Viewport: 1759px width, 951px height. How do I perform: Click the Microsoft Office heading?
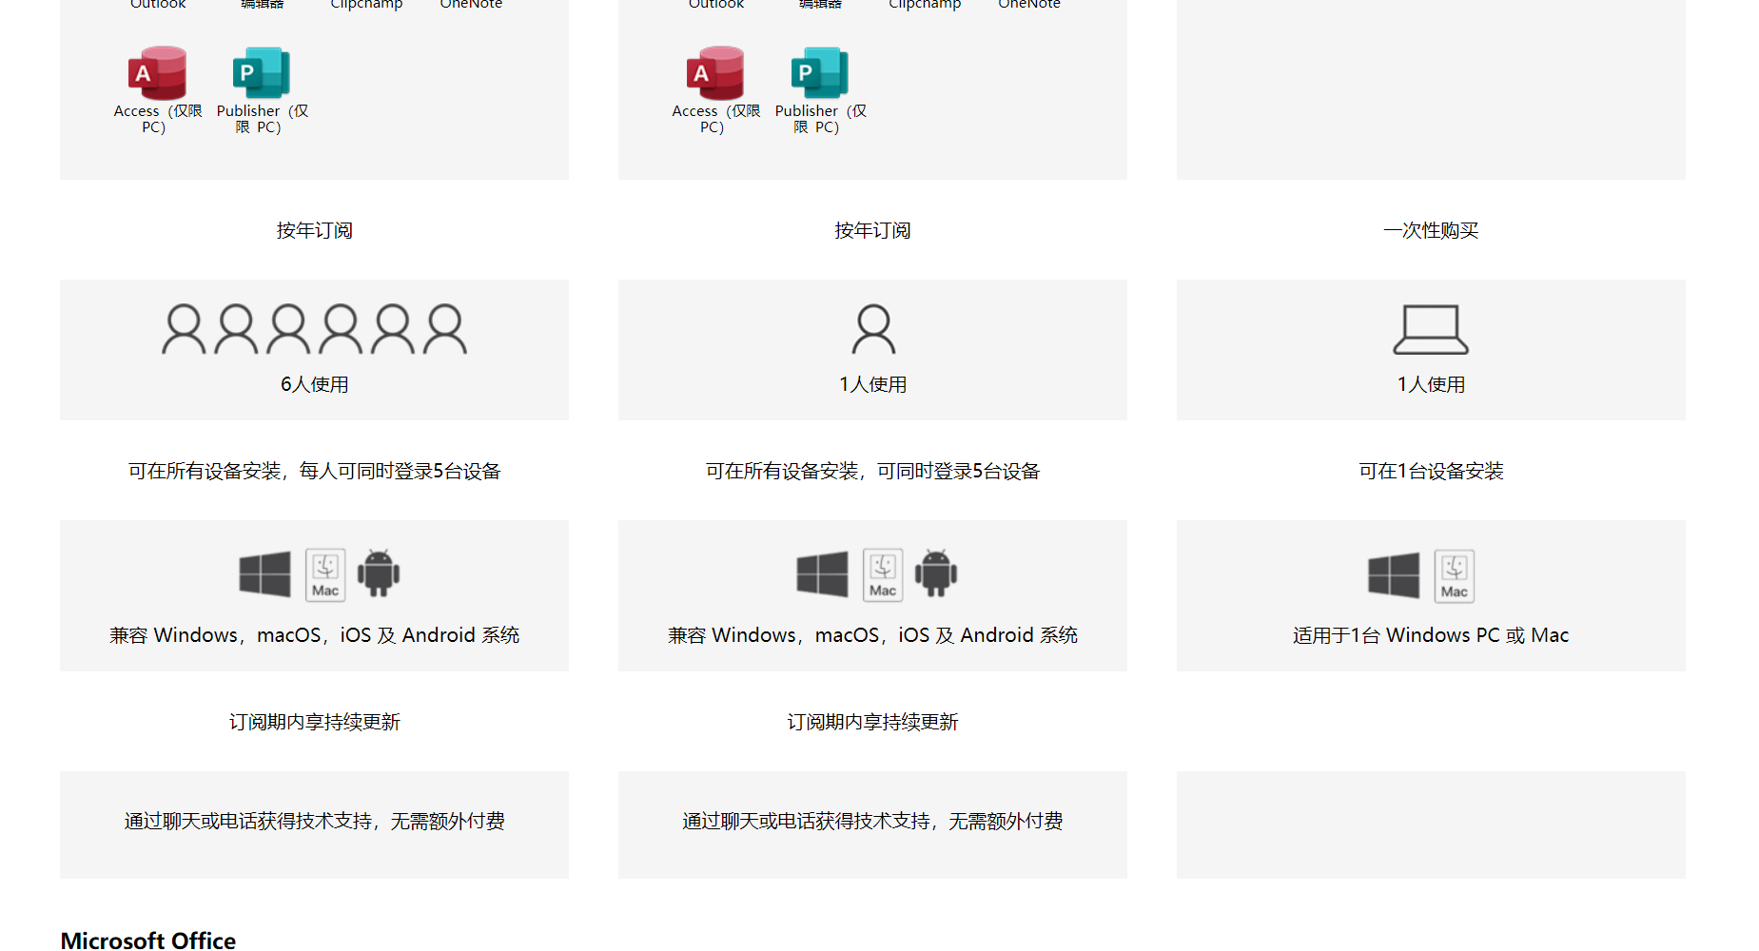pos(148,940)
